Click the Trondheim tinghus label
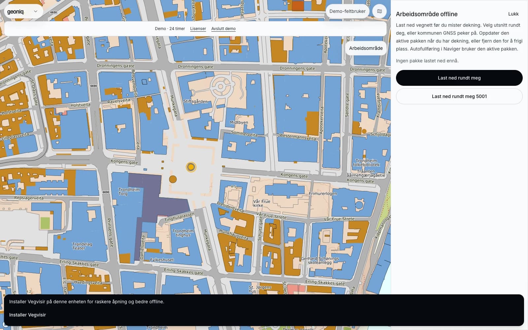 click(183, 233)
